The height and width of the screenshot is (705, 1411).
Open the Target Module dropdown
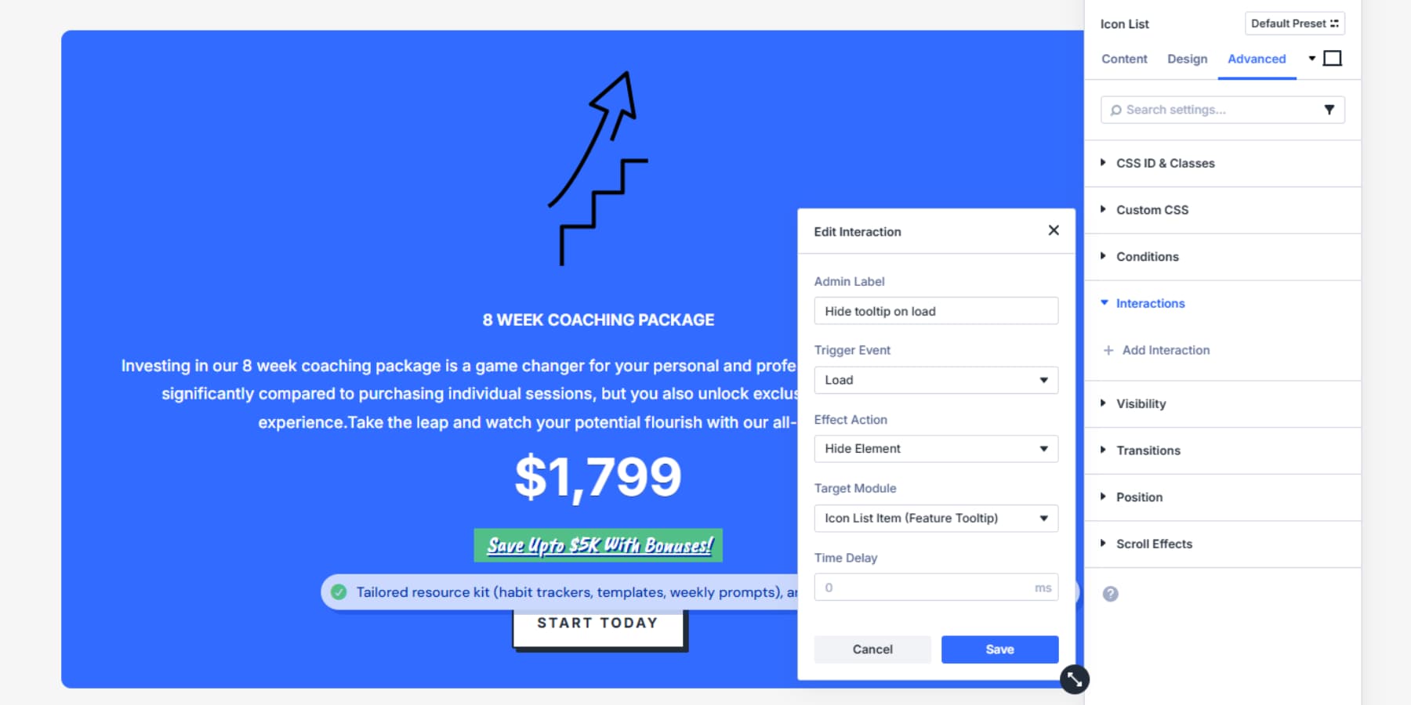point(936,519)
